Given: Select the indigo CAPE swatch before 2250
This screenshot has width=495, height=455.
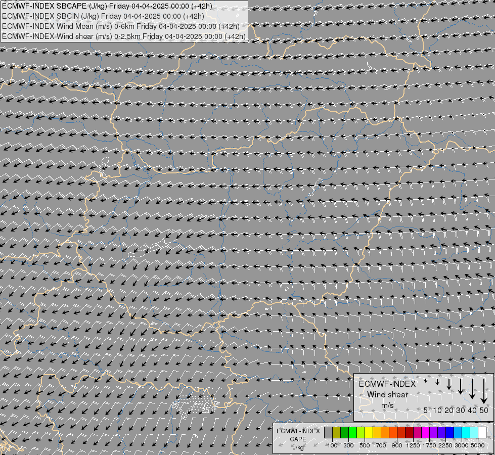Looking at the screenshot, I should tap(441, 433).
